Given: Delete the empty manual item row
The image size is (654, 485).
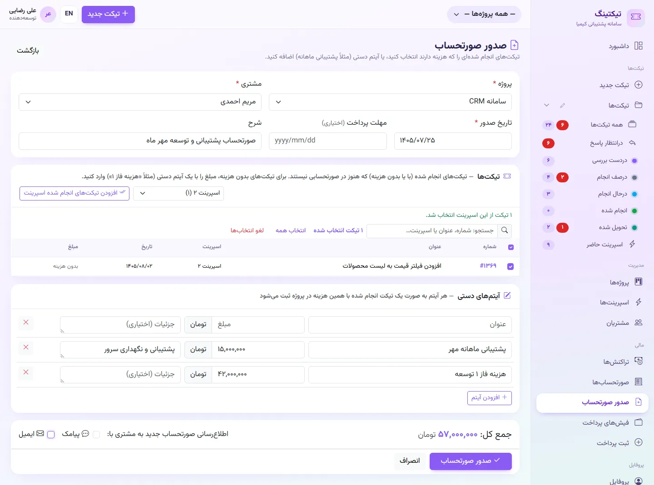Looking at the screenshot, I should click(26, 323).
